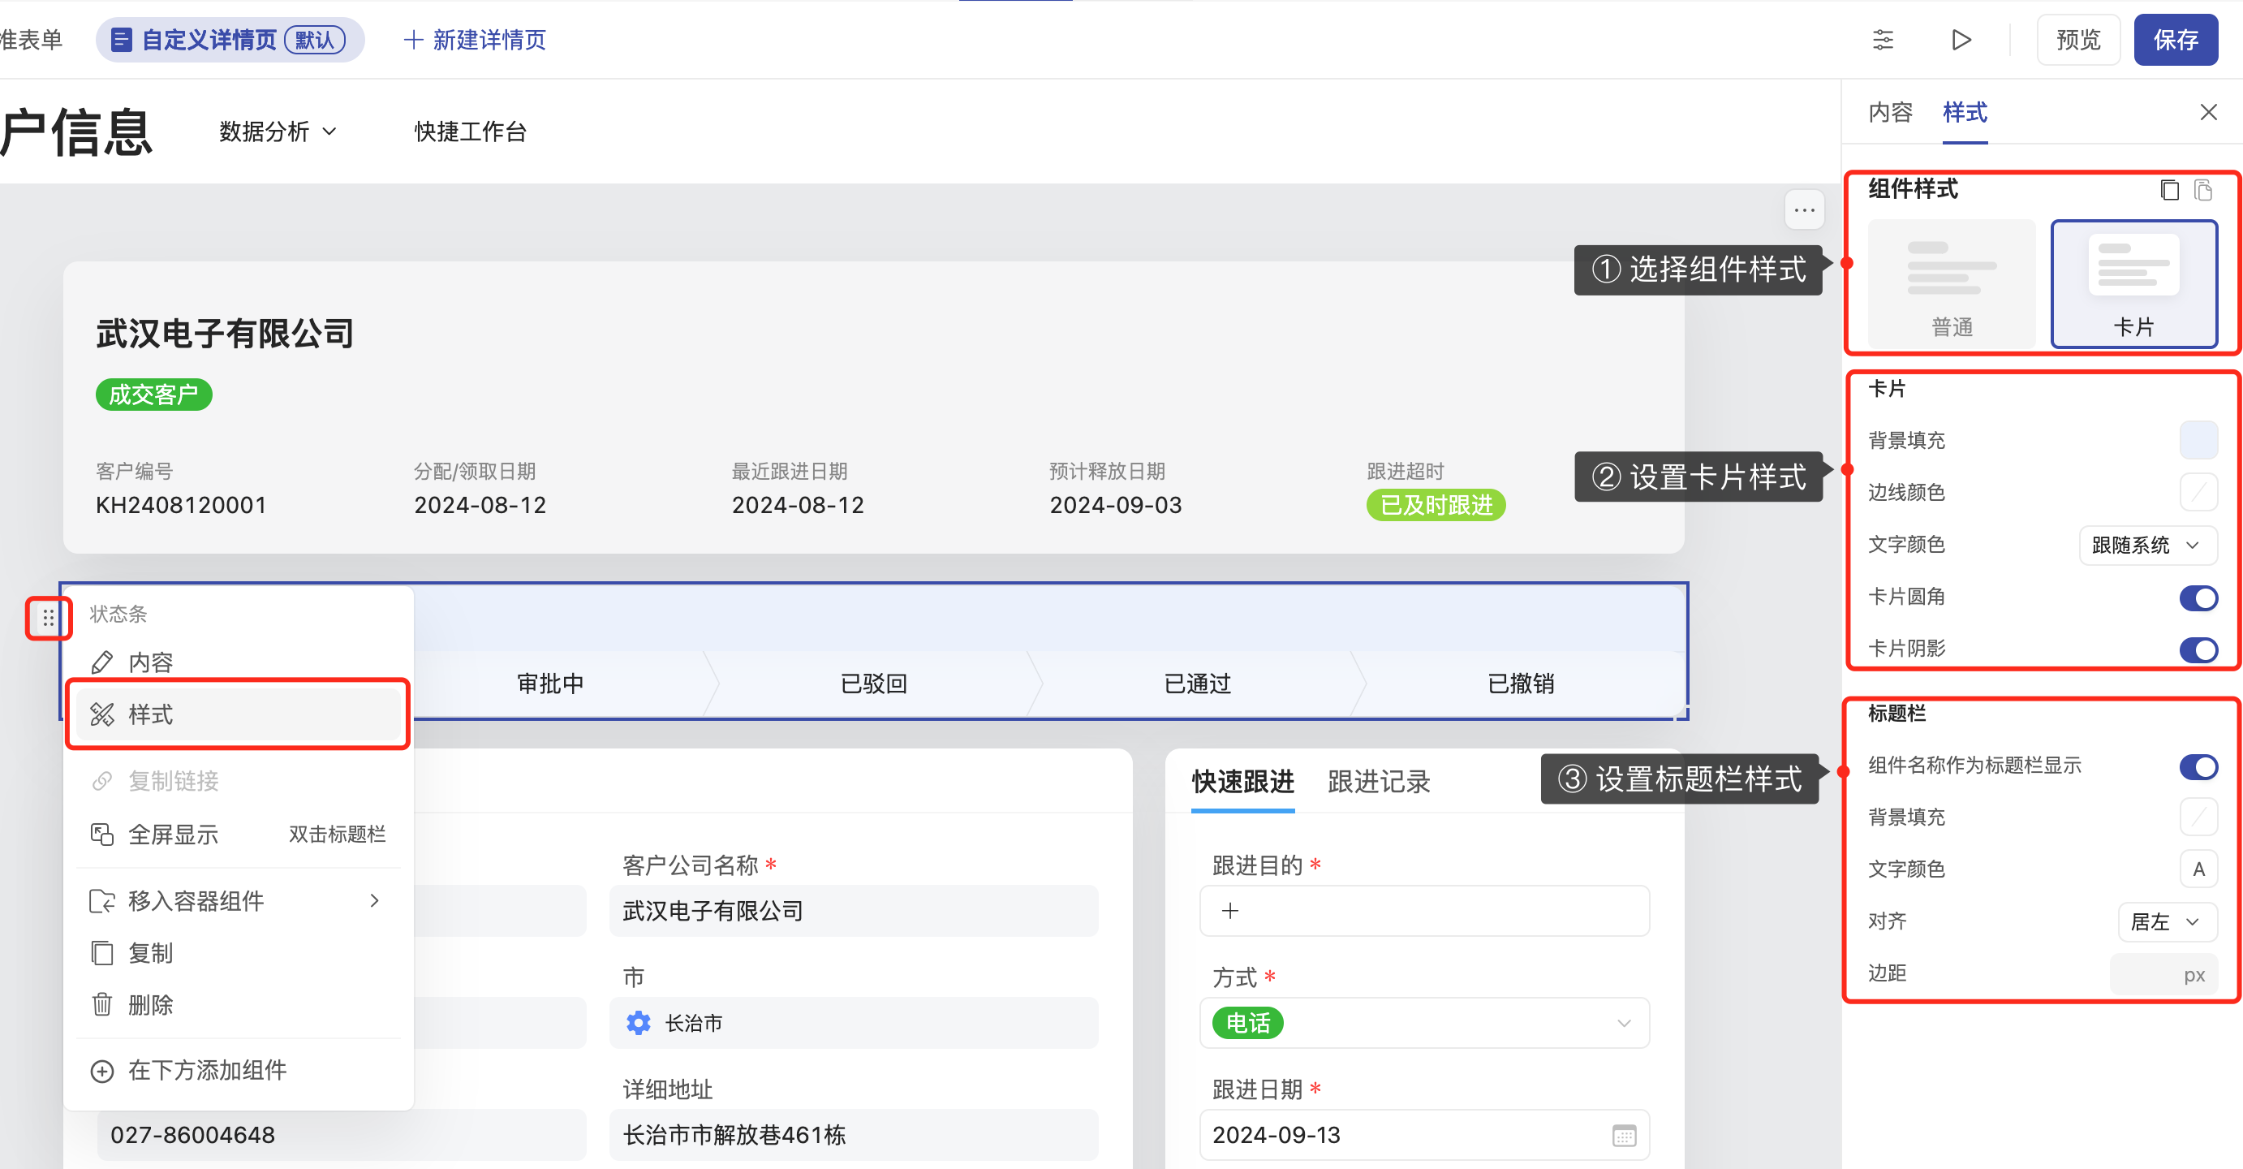Copy component style icon
The width and height of the screenshot is (2243, 1169).
click(2170, 190)
